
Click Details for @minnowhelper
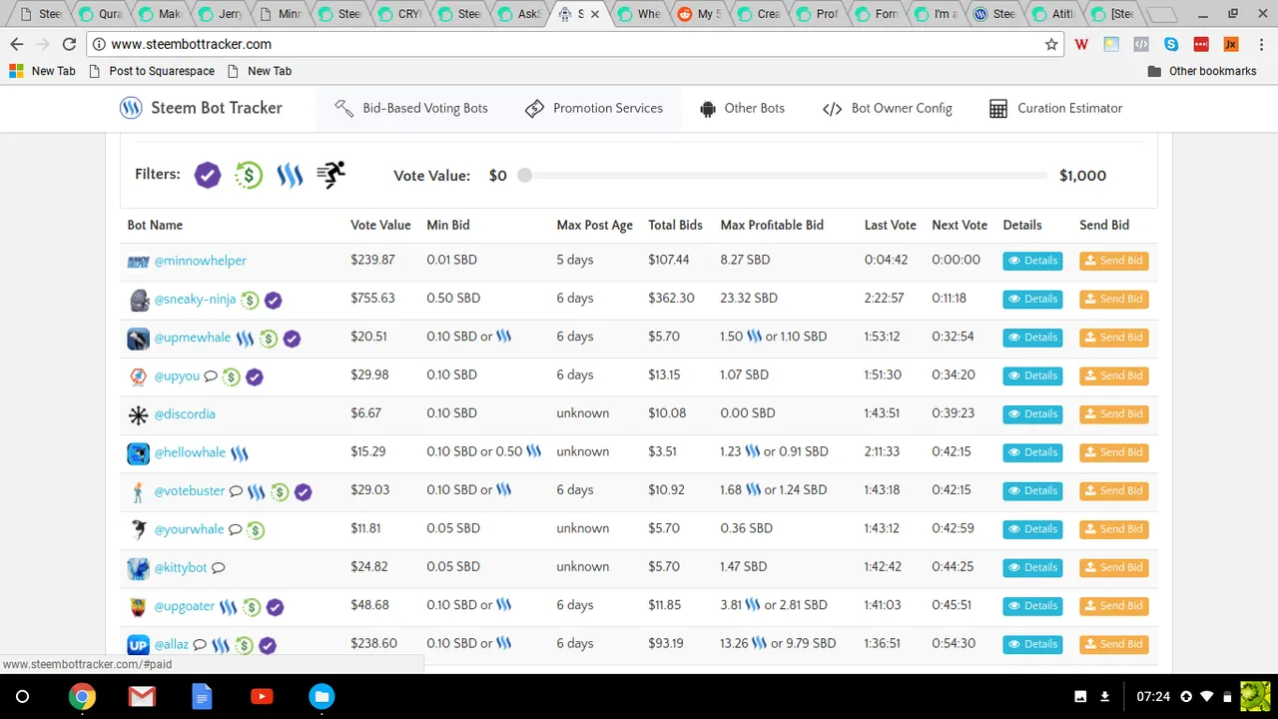[x=1032, y=261]
